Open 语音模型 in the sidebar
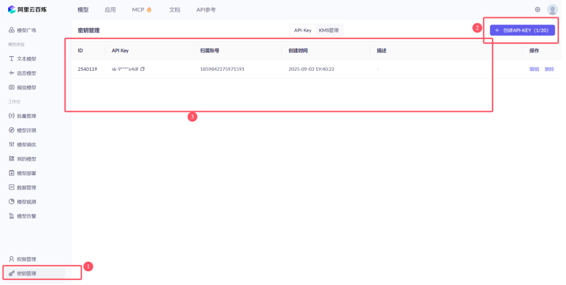566x285 pixels. 26,73
